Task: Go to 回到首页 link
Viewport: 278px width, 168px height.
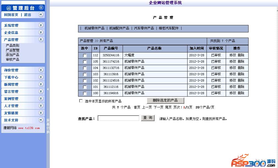Action: click(11, 15)
